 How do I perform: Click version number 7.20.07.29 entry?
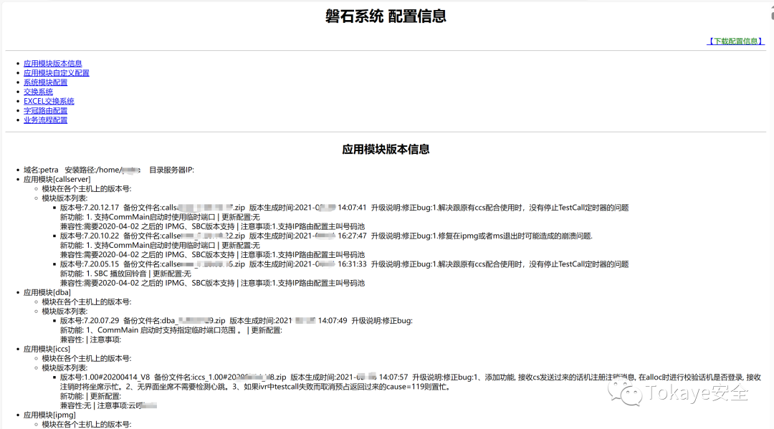click(90, 321)
